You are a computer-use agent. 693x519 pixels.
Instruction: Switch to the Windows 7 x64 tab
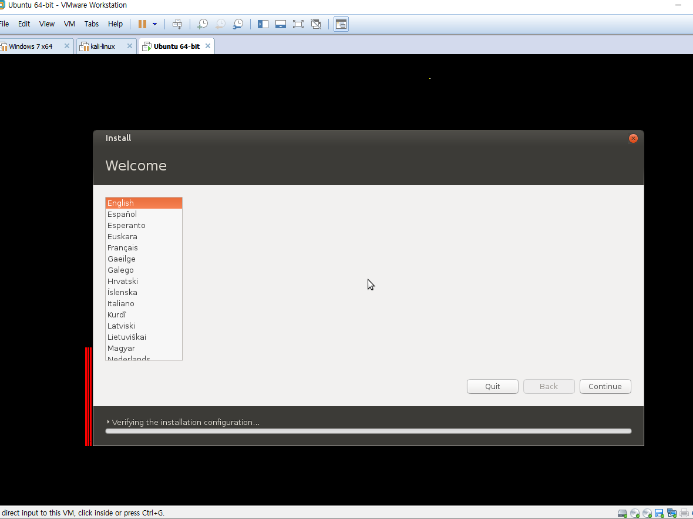(x=31, y=46)
